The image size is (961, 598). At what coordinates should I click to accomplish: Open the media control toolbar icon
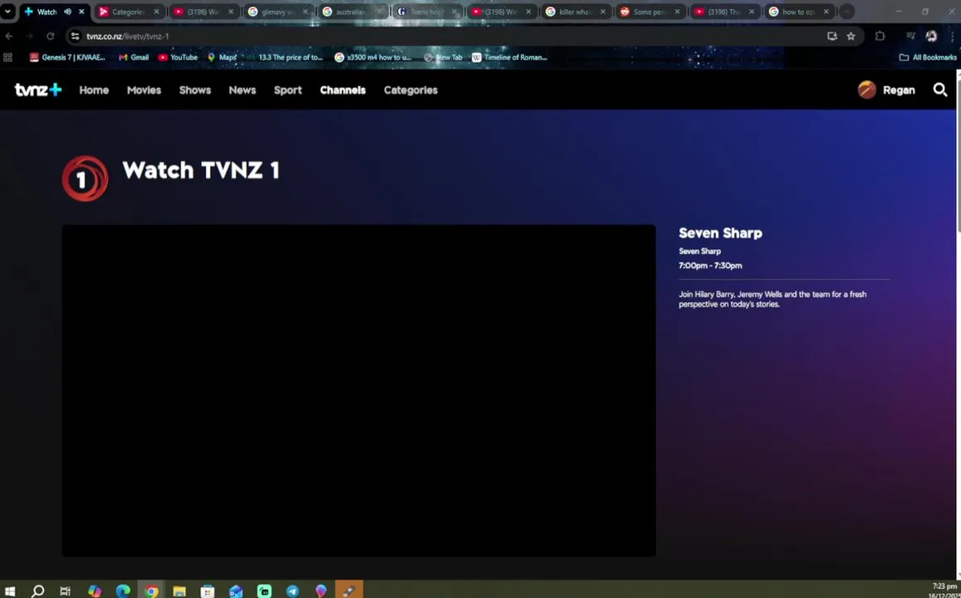(910, 37)
